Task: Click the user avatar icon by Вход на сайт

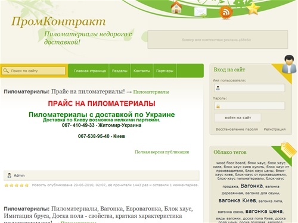Action: pos(289,64)
